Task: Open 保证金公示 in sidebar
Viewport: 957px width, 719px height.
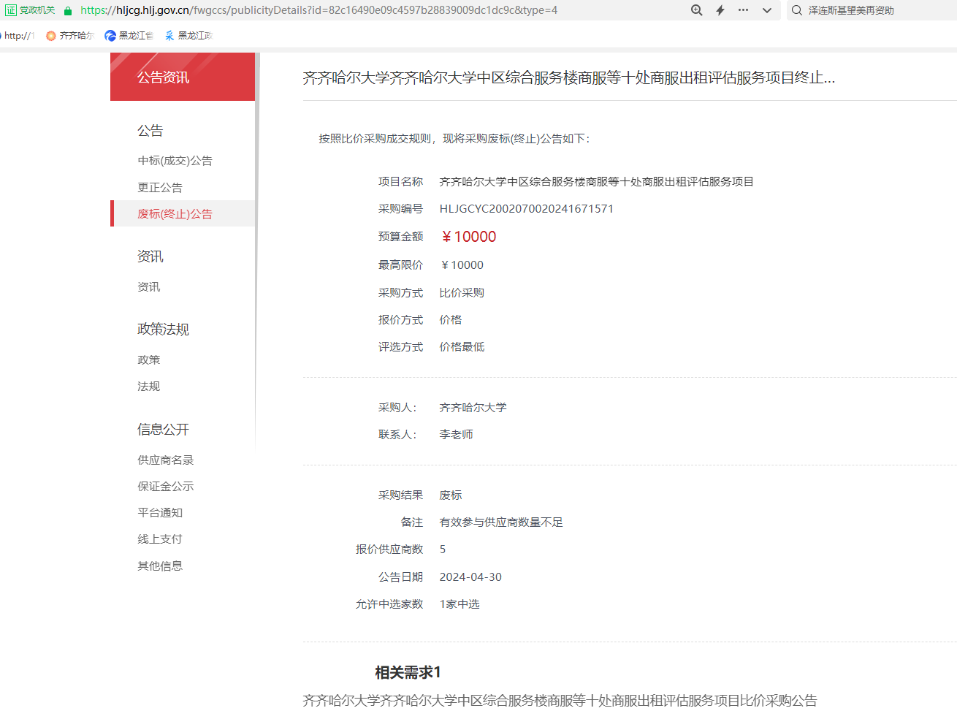Action: 166,487
